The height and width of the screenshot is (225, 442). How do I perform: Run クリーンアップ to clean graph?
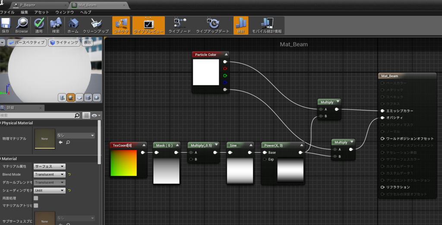pos(96,25)
